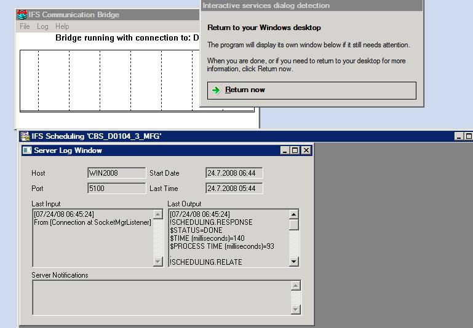
Task: Click the '$TIME (milliseconds)=140' line
Action: pos(207,238)
